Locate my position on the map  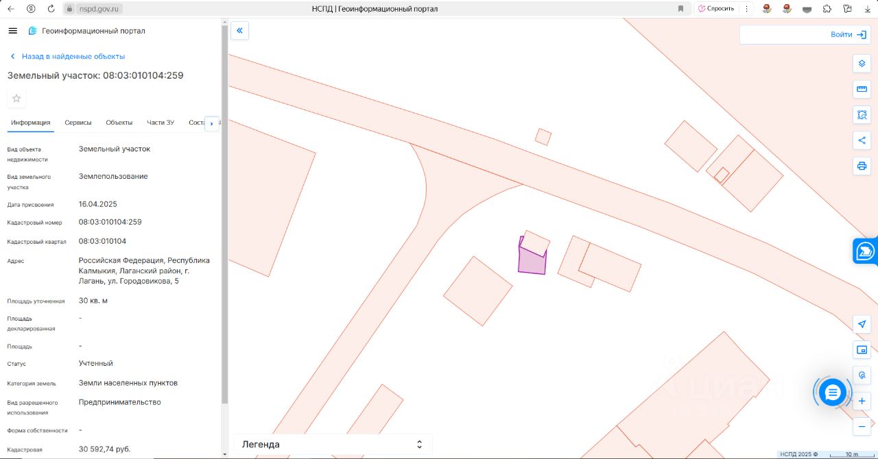(x=862, y=324)
